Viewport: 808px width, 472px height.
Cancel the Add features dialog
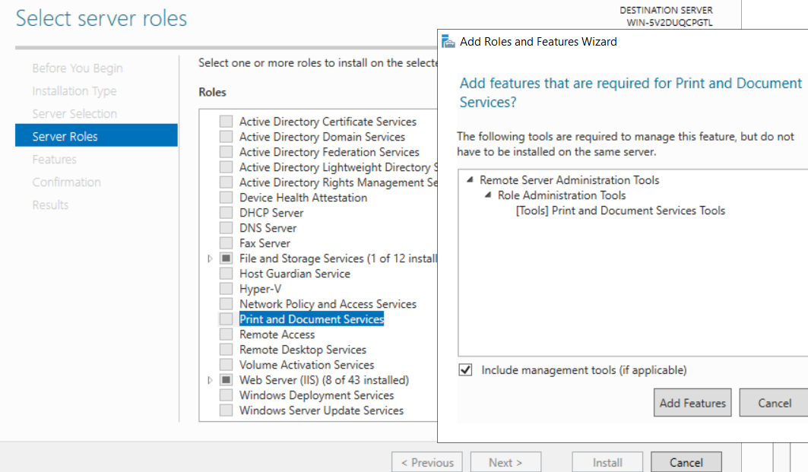point(774,403)
